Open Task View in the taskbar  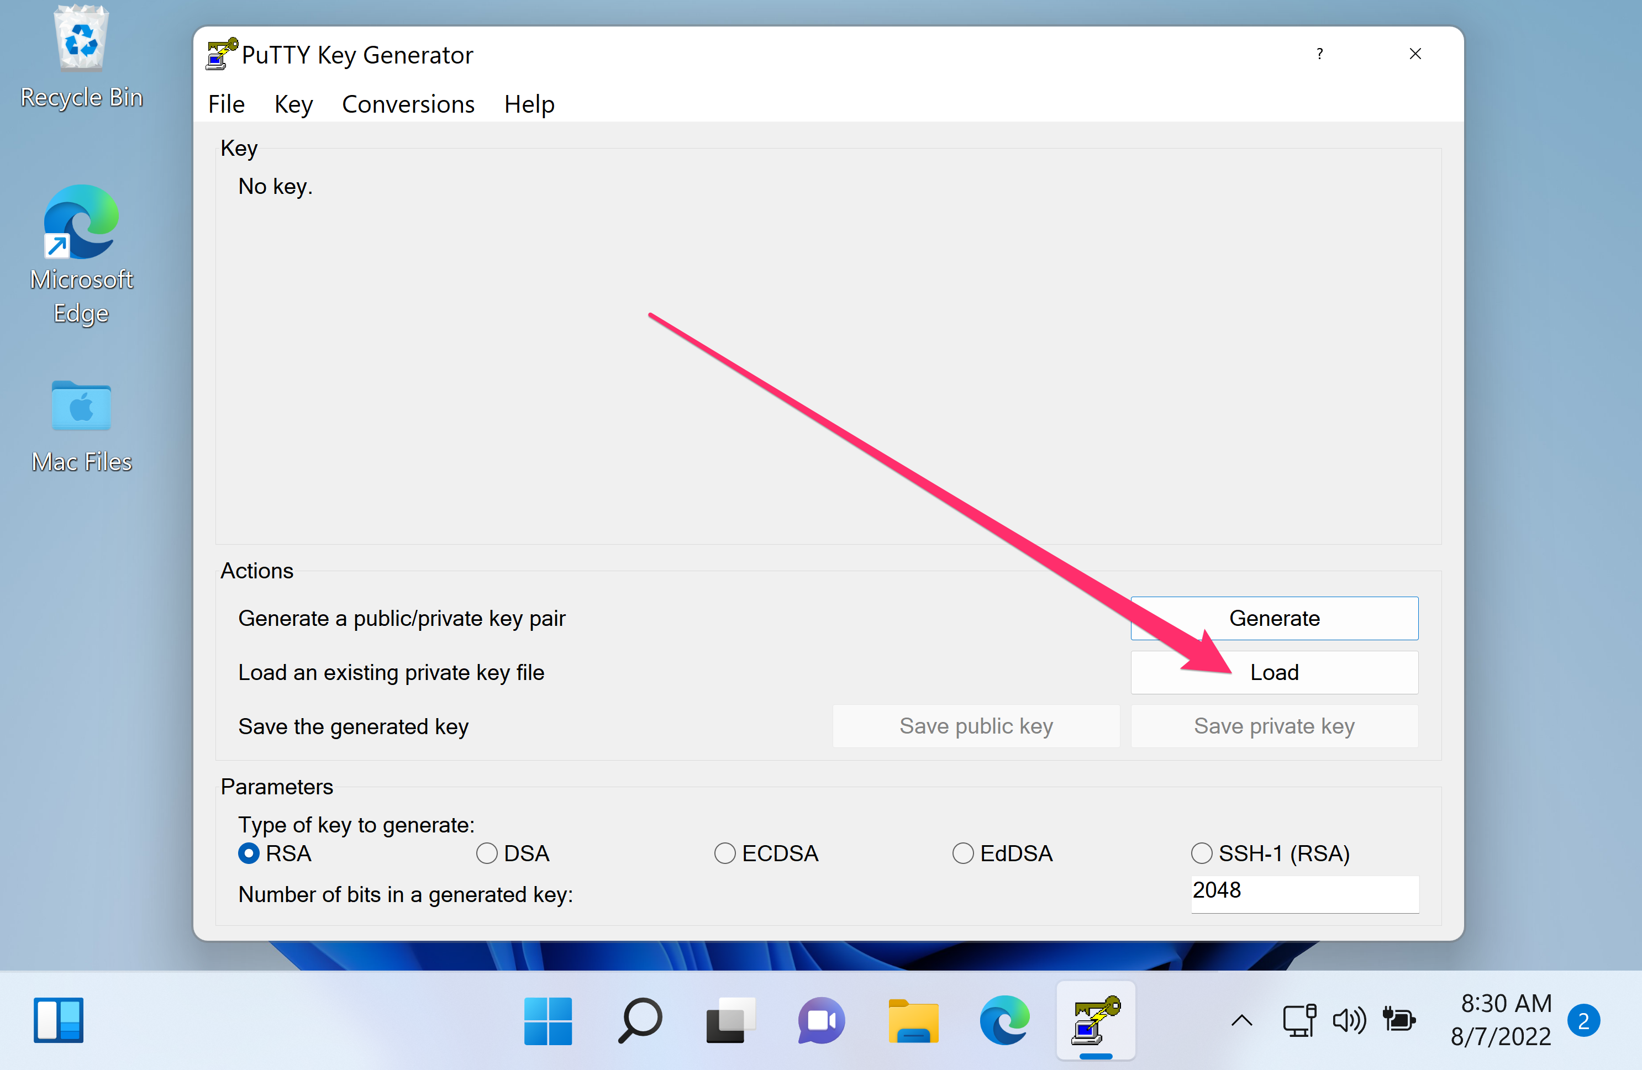pos(730,1020)
